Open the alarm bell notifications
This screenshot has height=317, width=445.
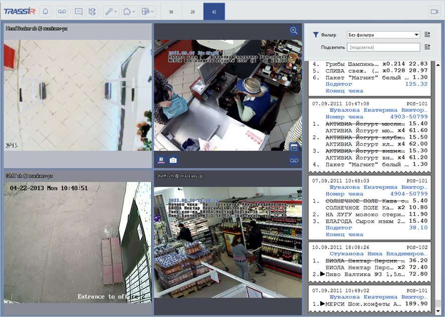(45, 11)
